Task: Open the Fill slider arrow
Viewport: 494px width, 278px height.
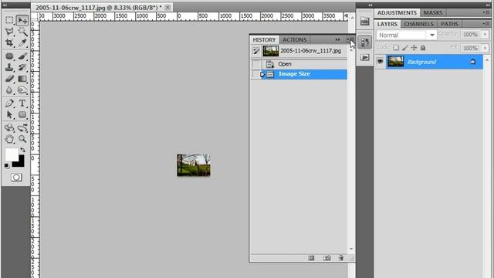Action: click(x=486, y=48)
